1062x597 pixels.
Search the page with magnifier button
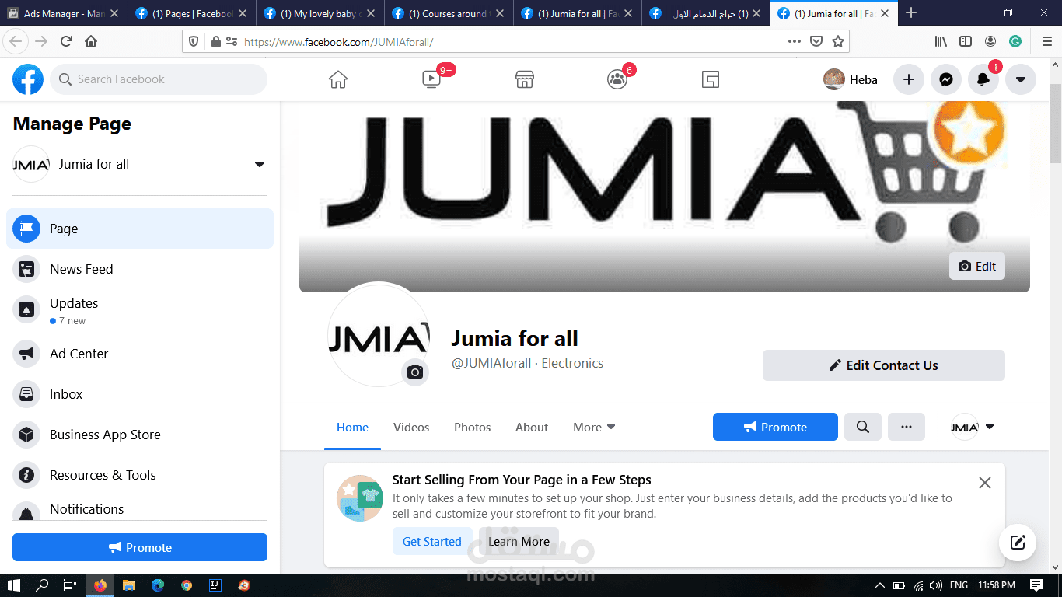863,427
